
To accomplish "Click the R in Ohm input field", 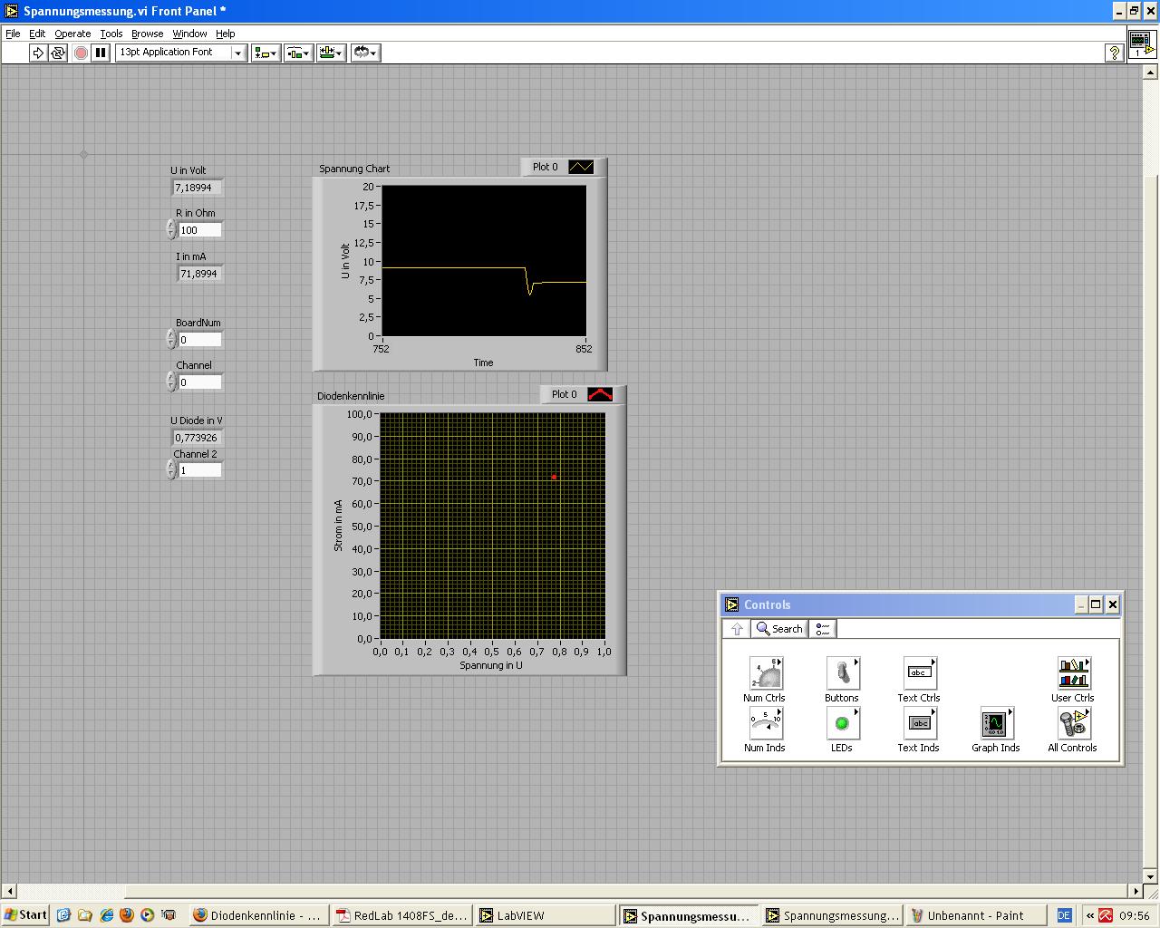I will 199,230.
